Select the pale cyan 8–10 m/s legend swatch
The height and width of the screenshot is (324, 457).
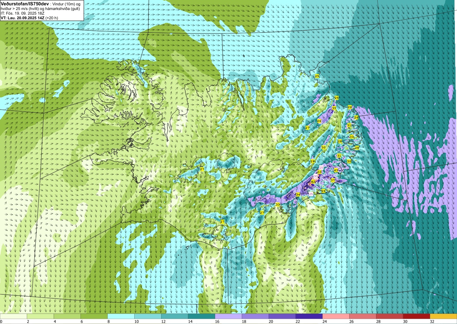pyautogui.click(x=121, y=316)
